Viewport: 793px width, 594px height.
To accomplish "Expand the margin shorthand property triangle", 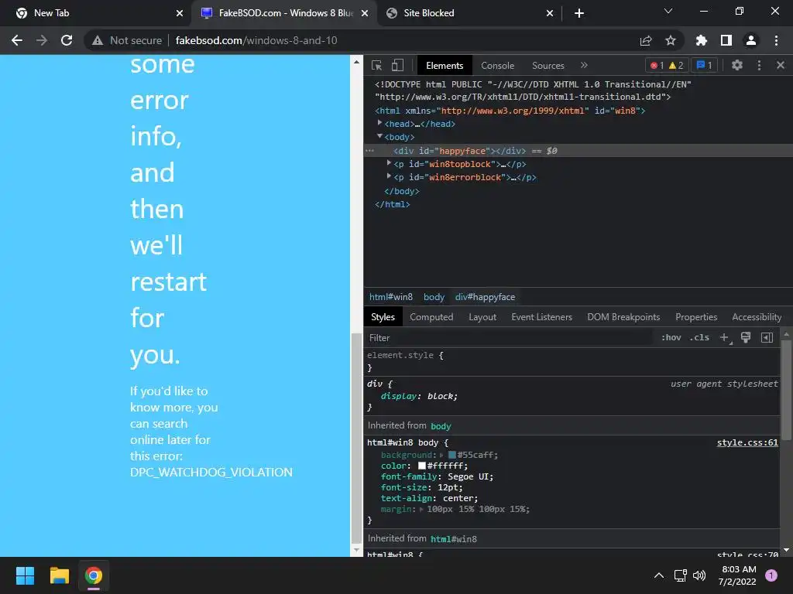I will [422, 509].
